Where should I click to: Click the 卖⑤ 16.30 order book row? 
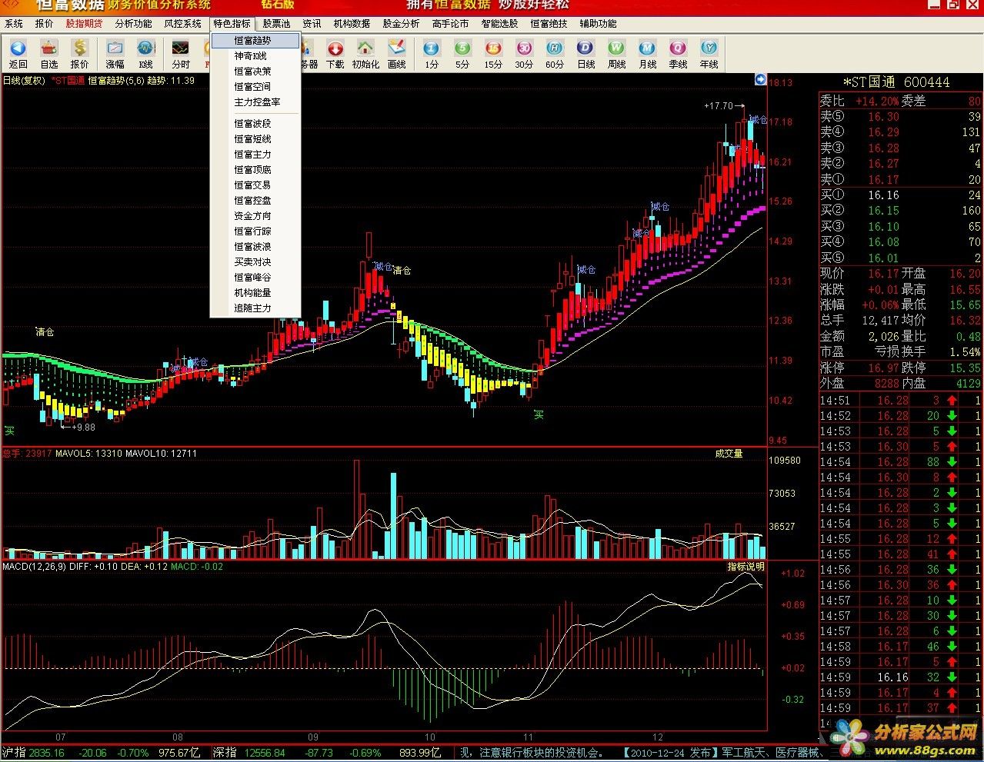(x=900, y=117)
